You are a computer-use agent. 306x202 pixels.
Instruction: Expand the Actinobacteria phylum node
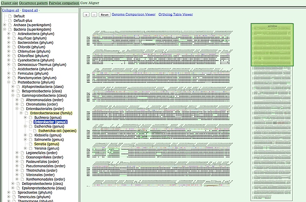tap(9, 34)
